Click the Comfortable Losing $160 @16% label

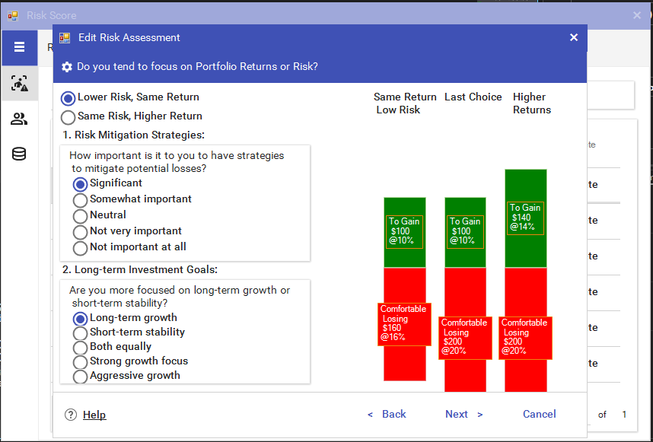(x=404, y=324)
